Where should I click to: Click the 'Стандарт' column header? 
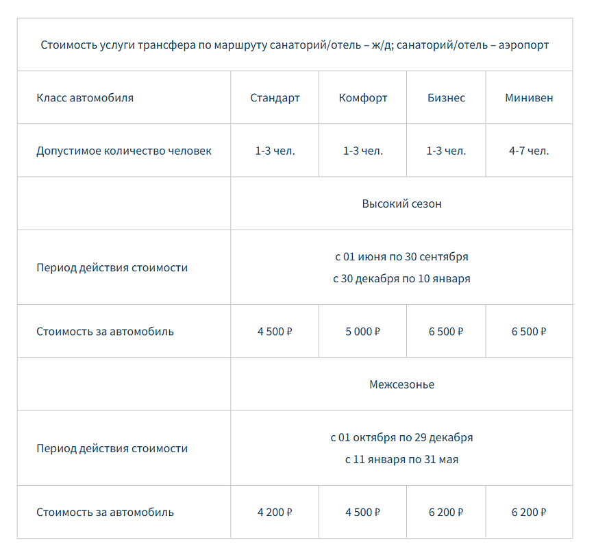pos(275,98)
